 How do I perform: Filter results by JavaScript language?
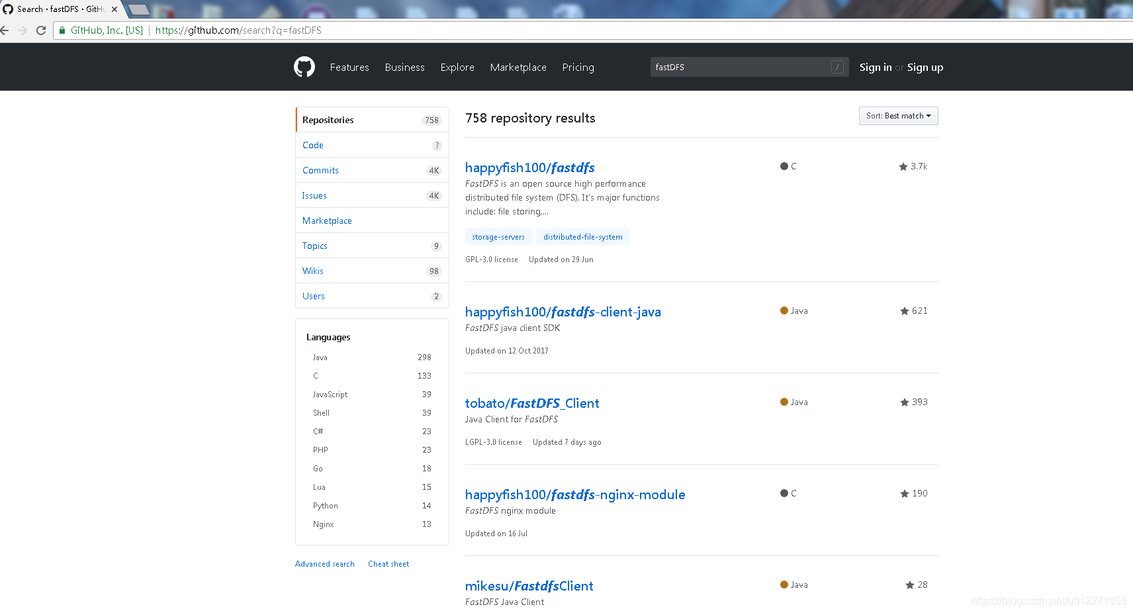(372, 395)
